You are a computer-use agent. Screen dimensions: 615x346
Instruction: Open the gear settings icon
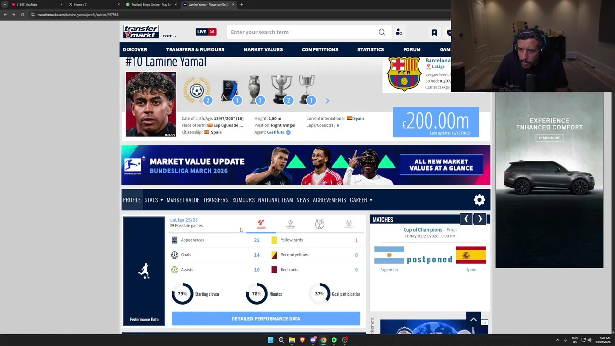(480, 200)
